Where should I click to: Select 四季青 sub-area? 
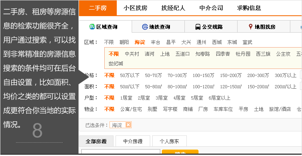[x=223, y=54]
